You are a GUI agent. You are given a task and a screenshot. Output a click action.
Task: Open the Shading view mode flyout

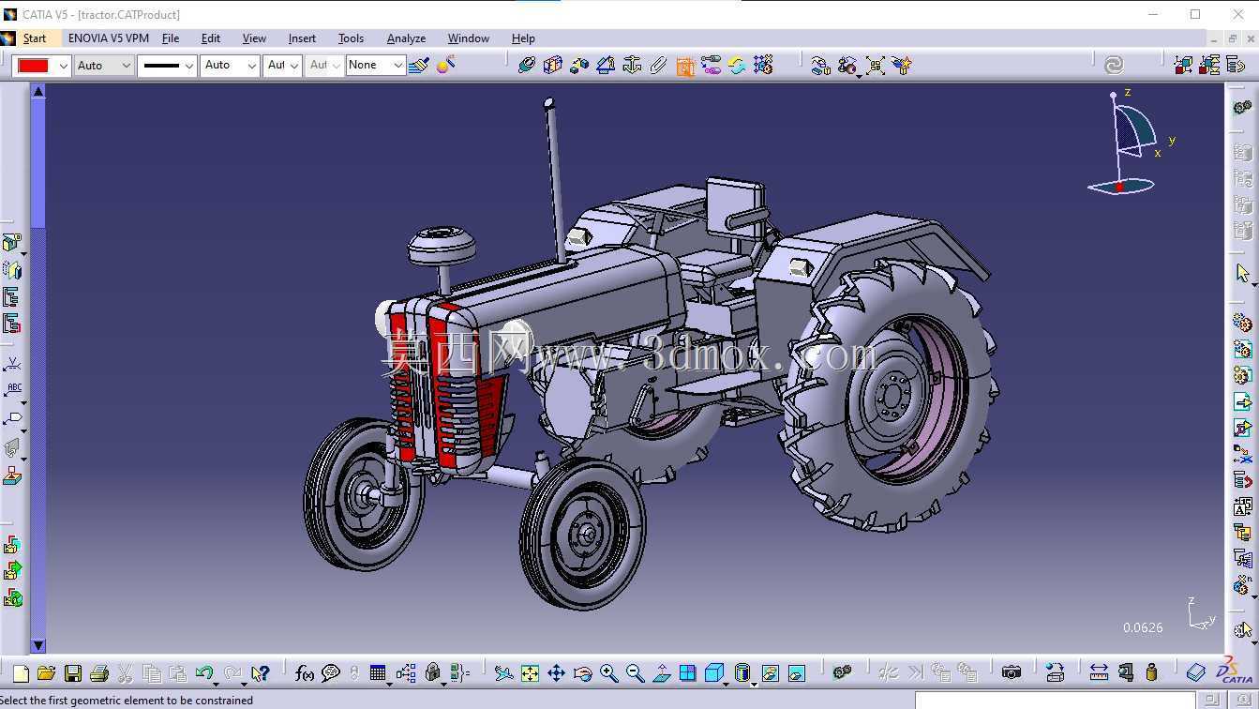(742, 672)
